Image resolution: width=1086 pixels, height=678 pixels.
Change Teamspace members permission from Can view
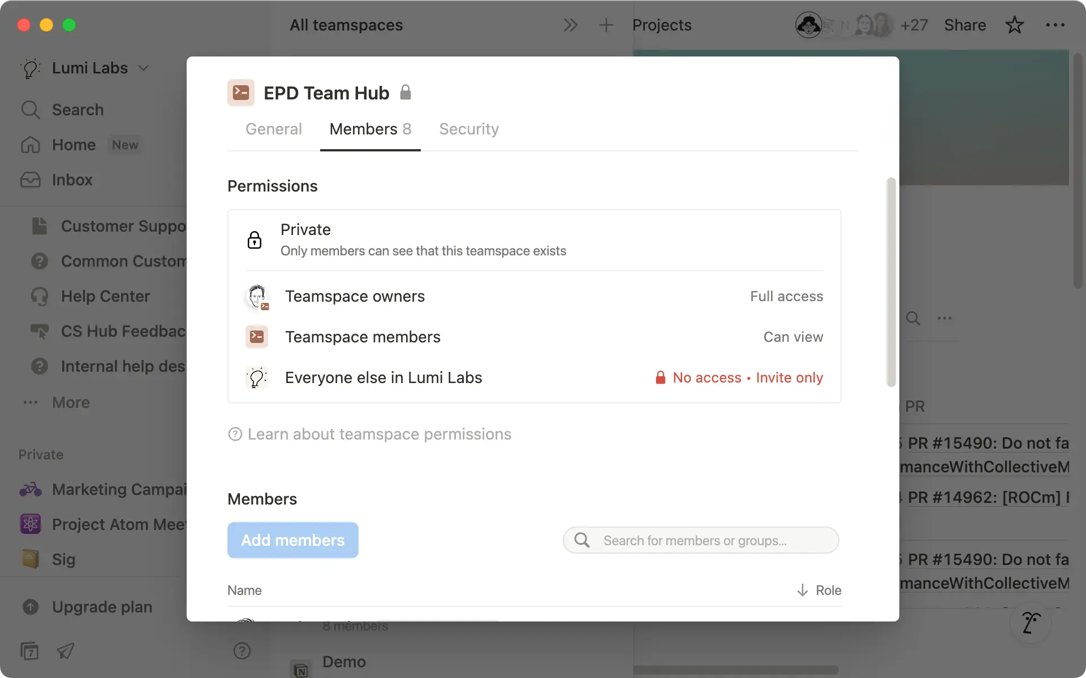coord(793,337)
